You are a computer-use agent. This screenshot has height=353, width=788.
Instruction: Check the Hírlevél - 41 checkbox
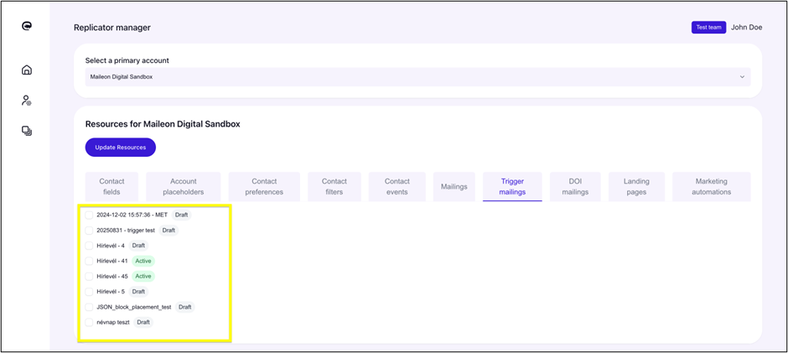tap(89, 261)
